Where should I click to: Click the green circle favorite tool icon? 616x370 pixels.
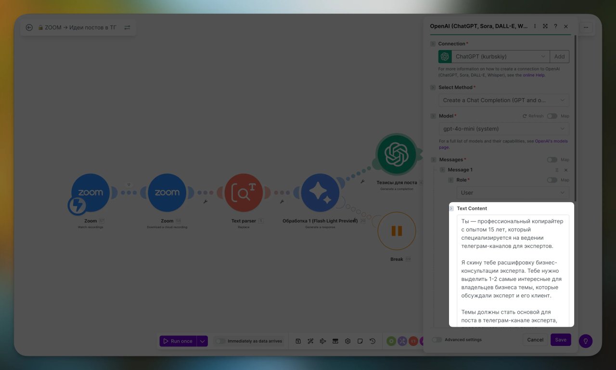pos(391,341)
